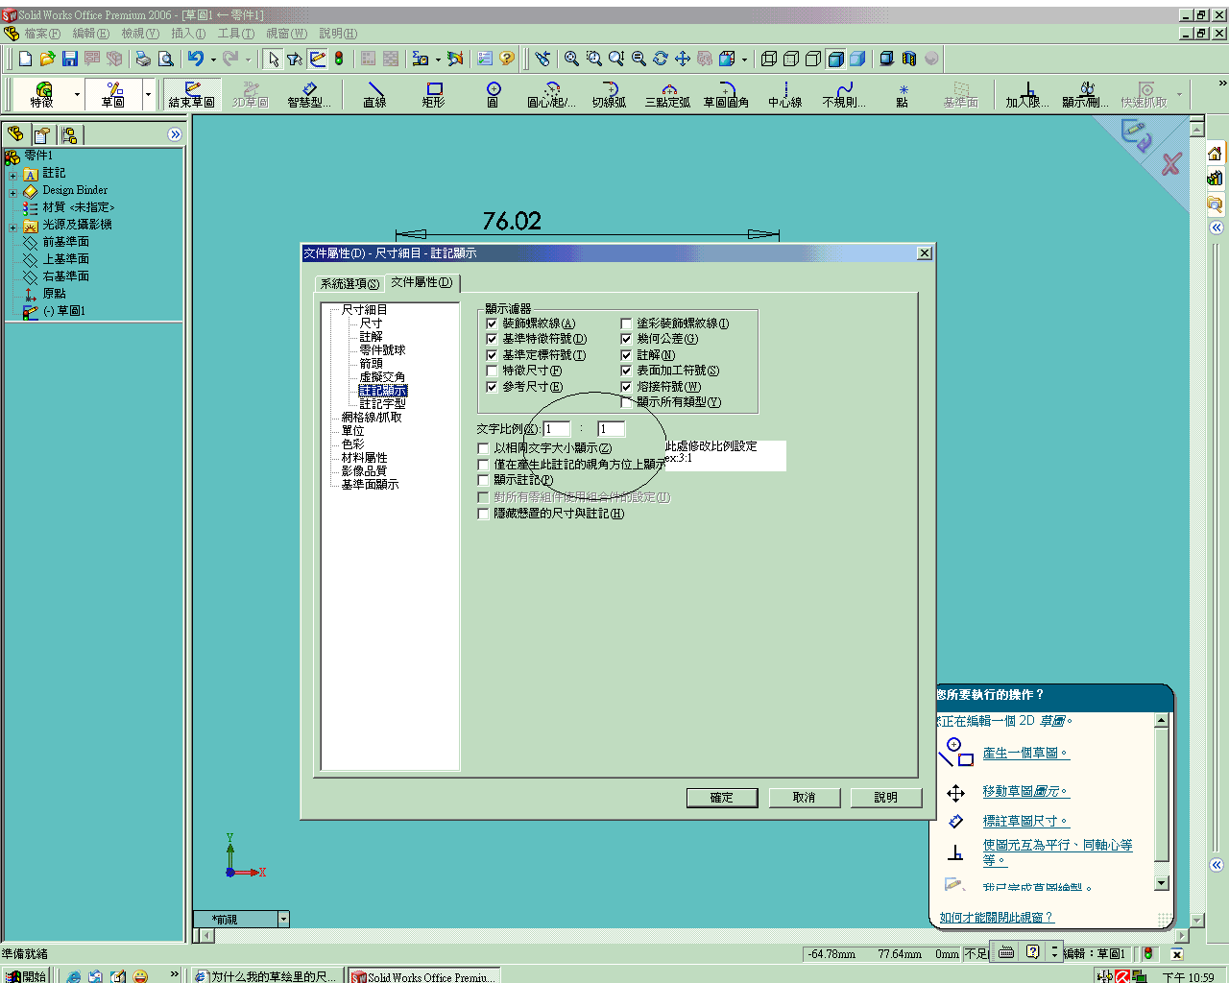
Task: Click the 加入限 add relation tool
Action: pyautogui.click(x=1027, y=94)
